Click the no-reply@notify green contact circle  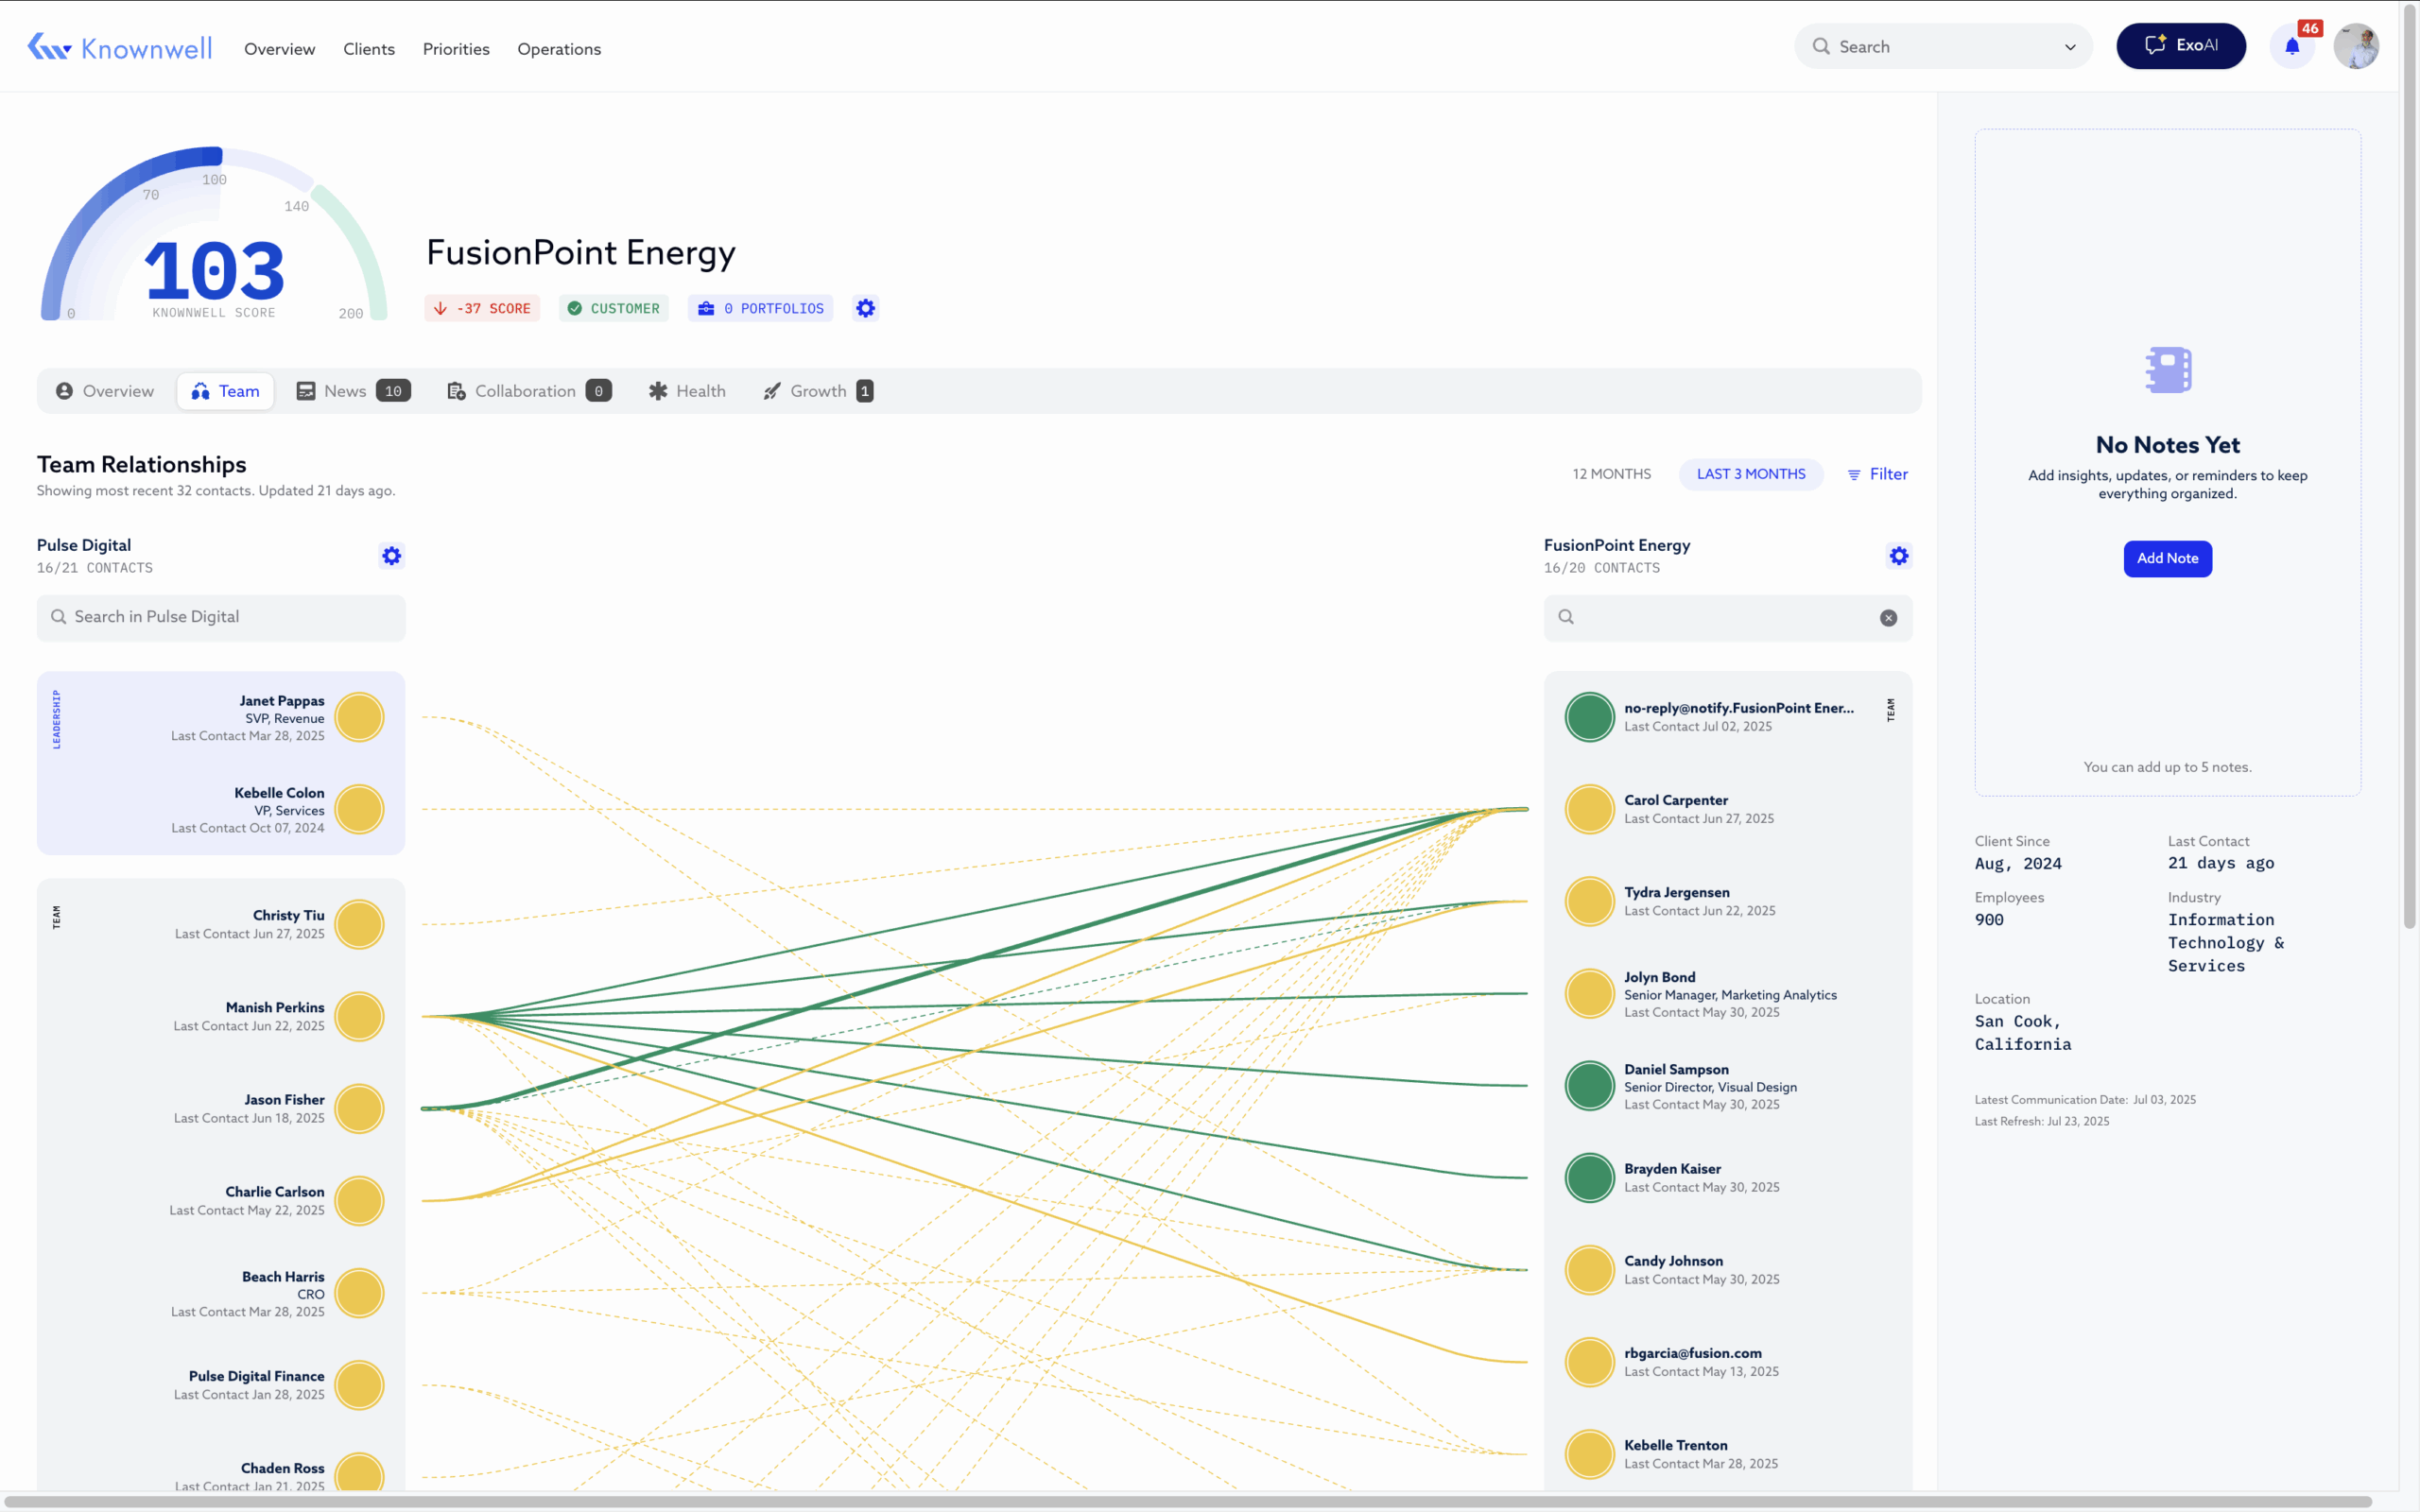point(1590,717)
